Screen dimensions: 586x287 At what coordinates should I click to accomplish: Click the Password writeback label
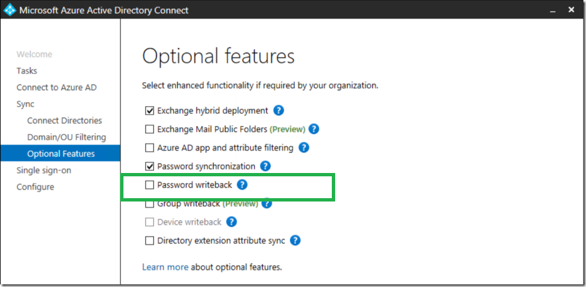194,185
